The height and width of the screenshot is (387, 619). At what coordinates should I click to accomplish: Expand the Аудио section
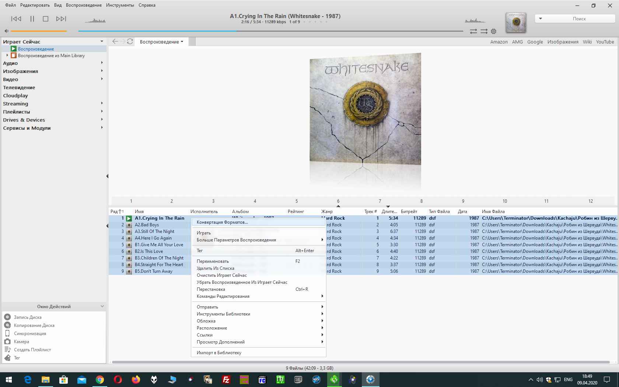coord(102,63)
